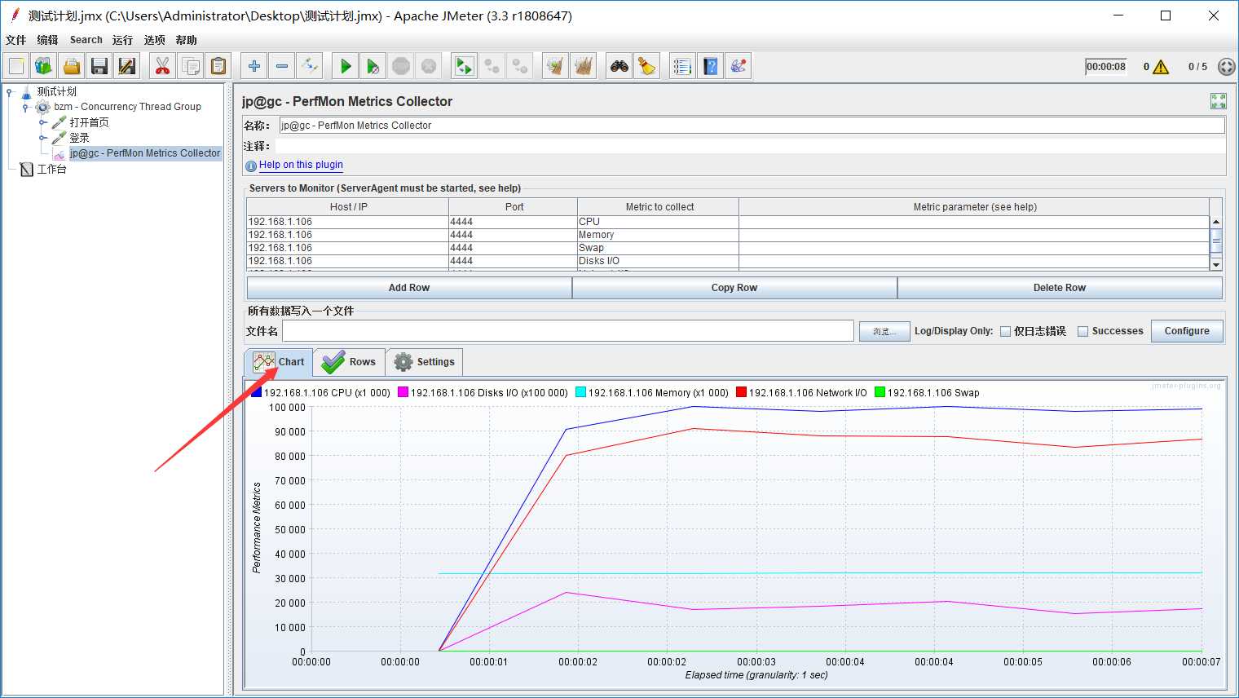Cut selection with the scissors icon
The width and height of the screenshot is (1239, 698).
pyautogui.click(x=163, y=66)
